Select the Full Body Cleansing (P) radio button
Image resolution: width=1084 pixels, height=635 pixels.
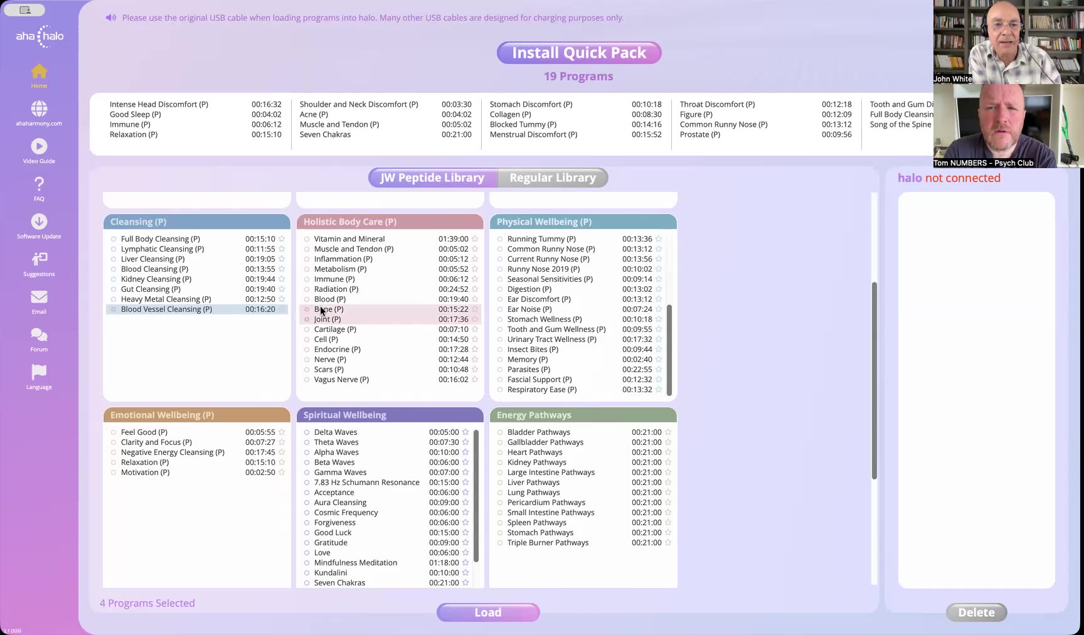coord(114,239)
